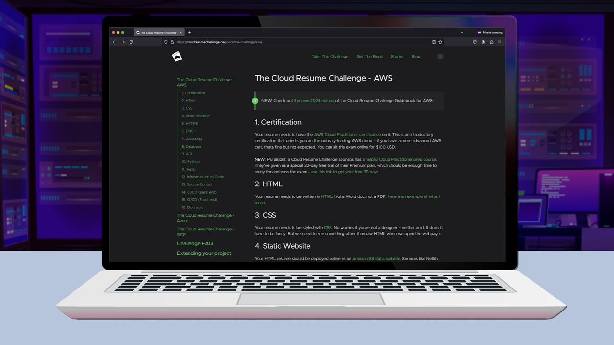
Task: Click the address bar URL field
Action: (x=302, y=42)
